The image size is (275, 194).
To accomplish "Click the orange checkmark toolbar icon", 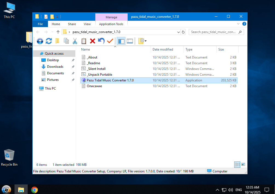I will [x=110, y=41].
